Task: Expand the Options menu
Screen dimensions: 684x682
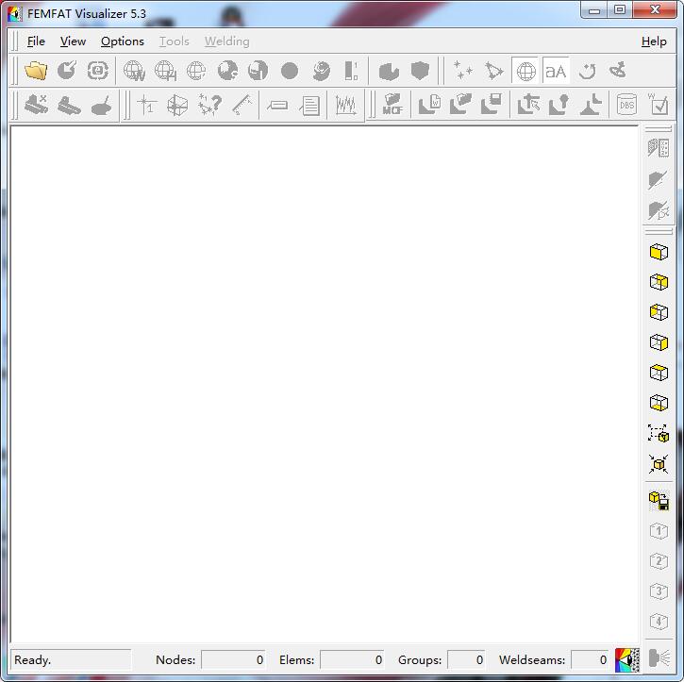Action: 123,42
